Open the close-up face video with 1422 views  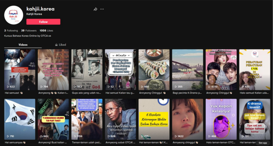(x=188, y=119)
